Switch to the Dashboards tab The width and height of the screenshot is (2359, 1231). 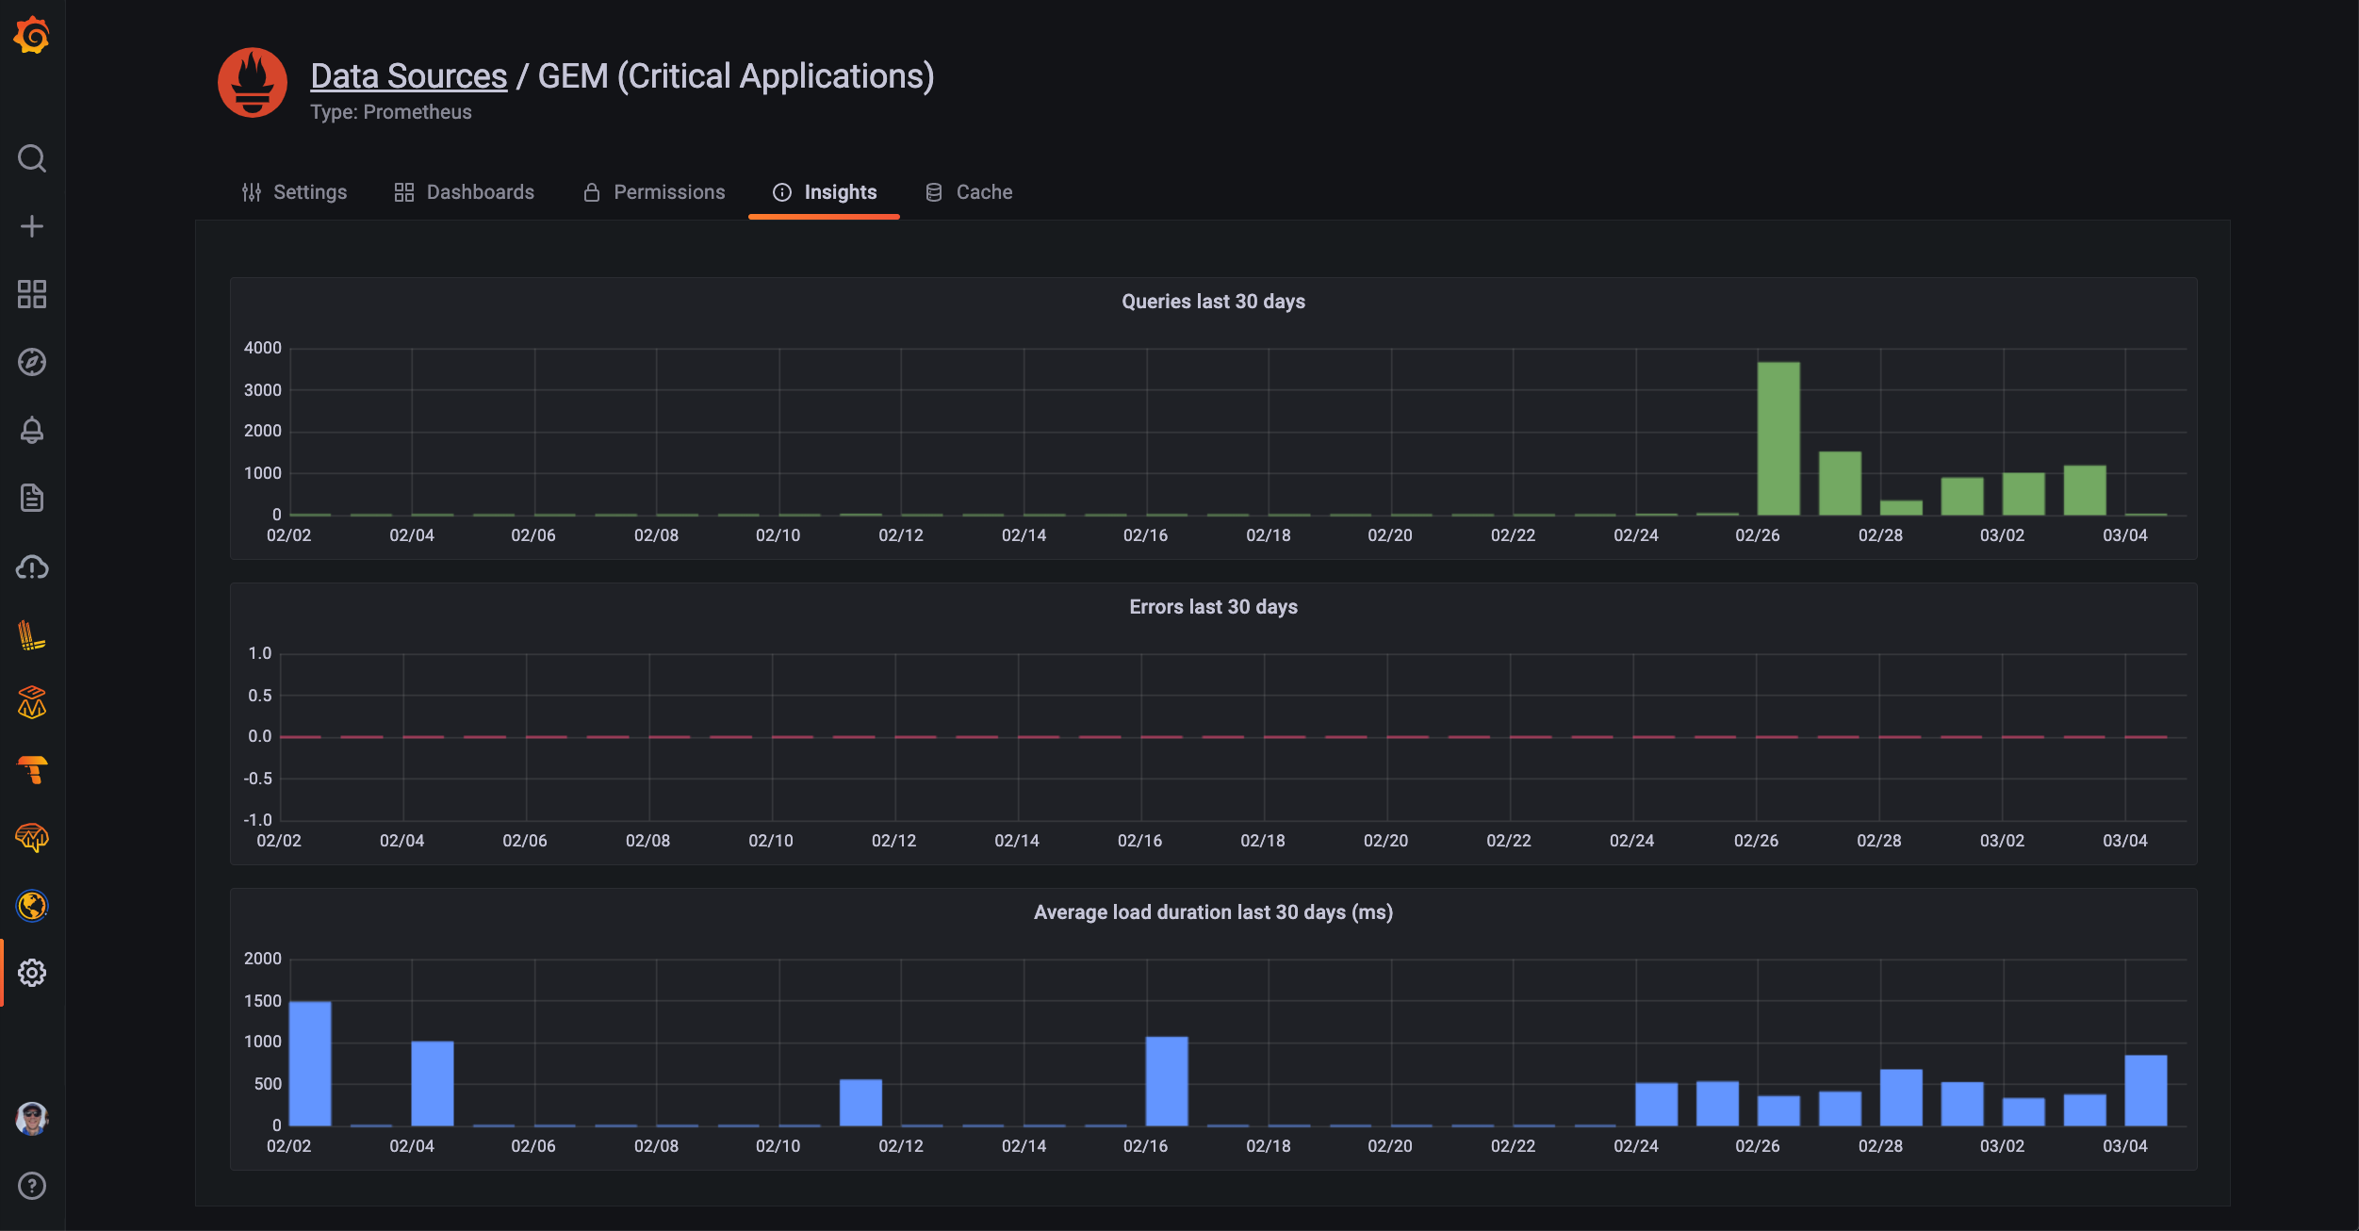pyautogui.click(x=464, y=192)
